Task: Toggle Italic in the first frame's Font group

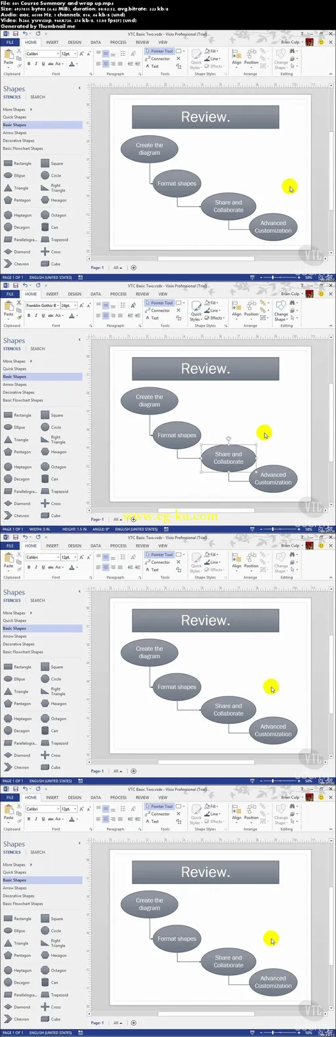Action: 36,64
